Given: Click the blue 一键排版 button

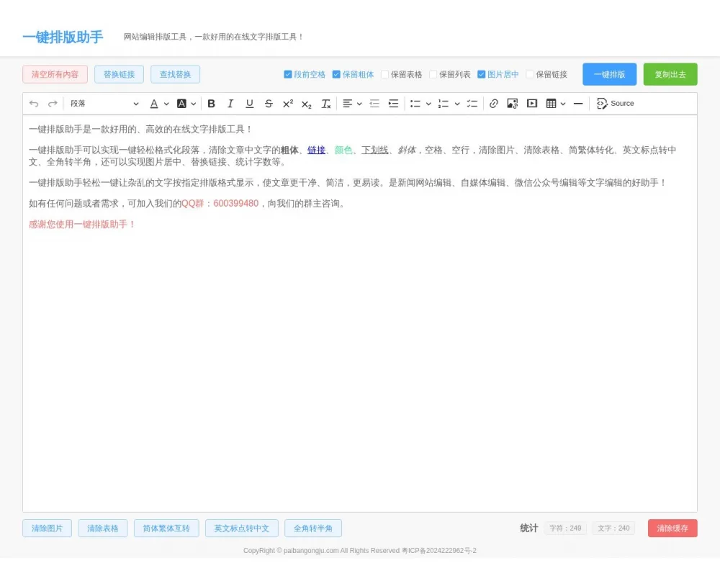Looking at the screenshot, I should click(610, 74).
